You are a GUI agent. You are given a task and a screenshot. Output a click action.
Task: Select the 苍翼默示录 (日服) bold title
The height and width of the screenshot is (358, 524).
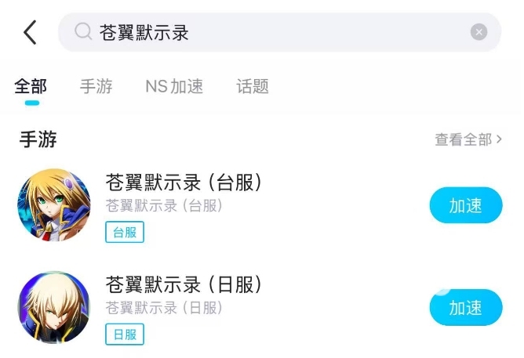184,284
